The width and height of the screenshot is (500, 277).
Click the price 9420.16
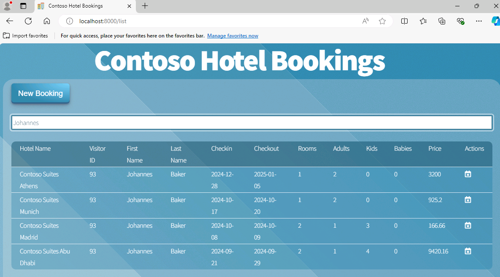[x=438, y=251]
